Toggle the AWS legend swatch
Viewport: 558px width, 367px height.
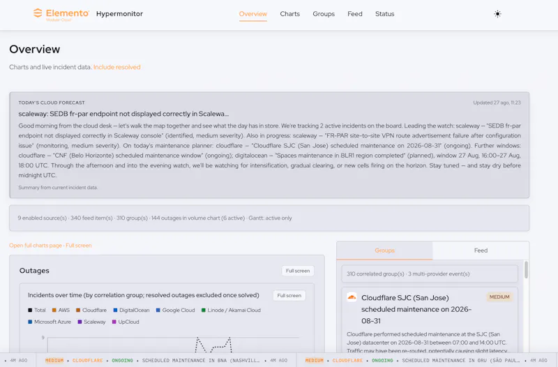(x=54, y=310)
